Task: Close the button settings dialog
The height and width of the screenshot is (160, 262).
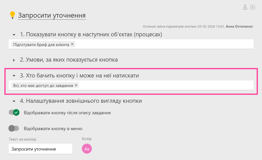Action: pyautogui.click(x=253, y=7)
